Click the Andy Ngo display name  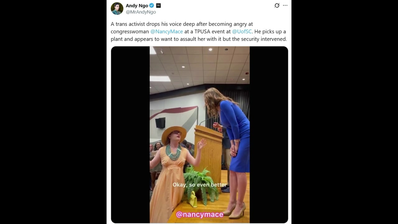137,6
